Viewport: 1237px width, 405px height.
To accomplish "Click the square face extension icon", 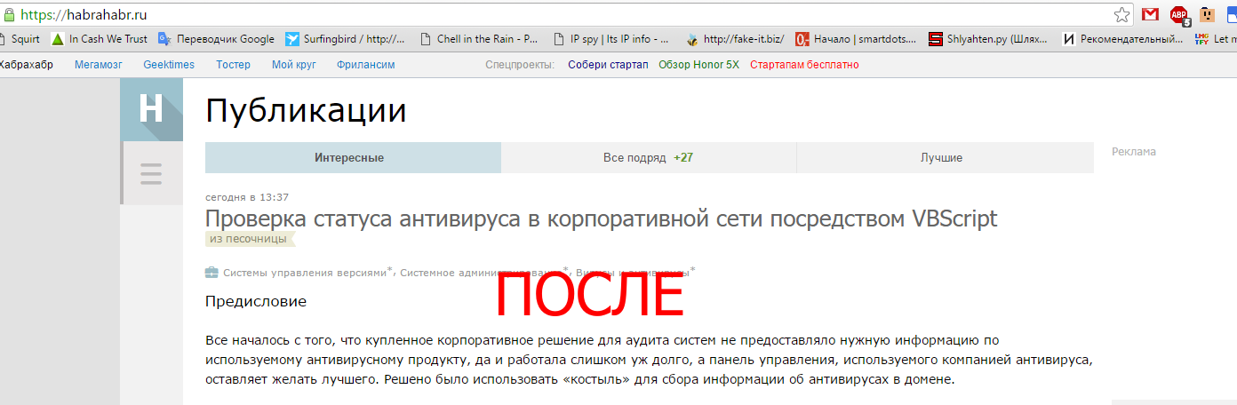I will (x=1207, y=14).
